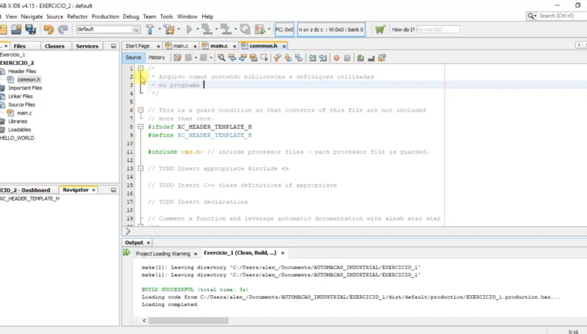Image resolution: width=587 pixels, height=334 pixels.
Task: Click the Save All disks icon
Action: 31,29
